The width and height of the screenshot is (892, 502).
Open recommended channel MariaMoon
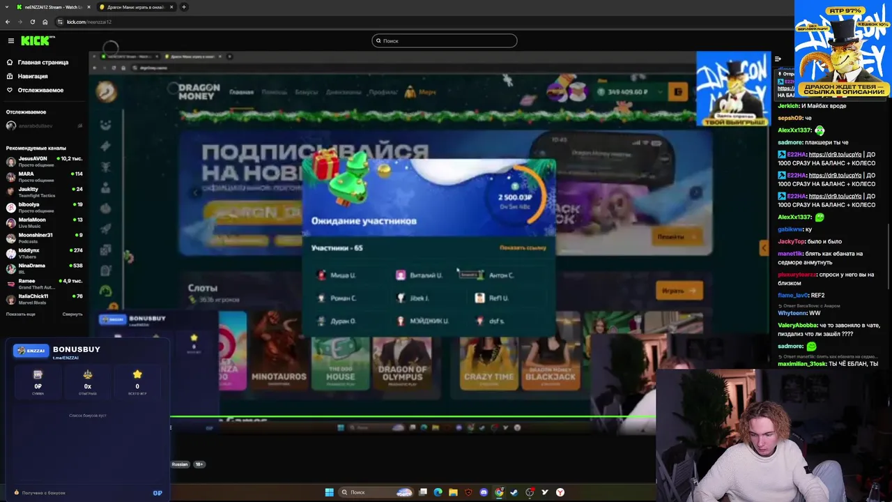45,222
